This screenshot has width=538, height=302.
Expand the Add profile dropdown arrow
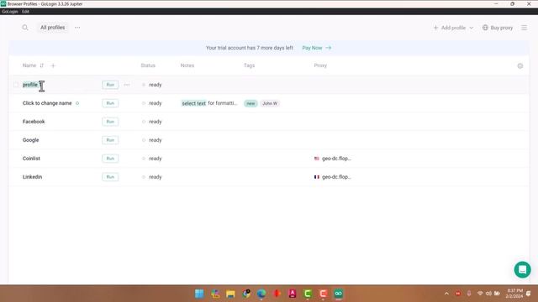click(x=471, y=28)
